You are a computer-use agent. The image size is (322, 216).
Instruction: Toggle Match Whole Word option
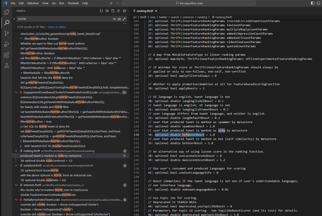(x=120, y=19)
